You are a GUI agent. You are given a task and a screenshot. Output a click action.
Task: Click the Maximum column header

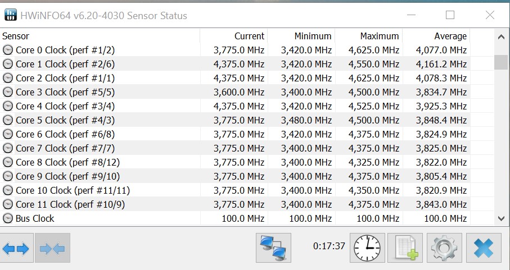(x=369, y=36)
